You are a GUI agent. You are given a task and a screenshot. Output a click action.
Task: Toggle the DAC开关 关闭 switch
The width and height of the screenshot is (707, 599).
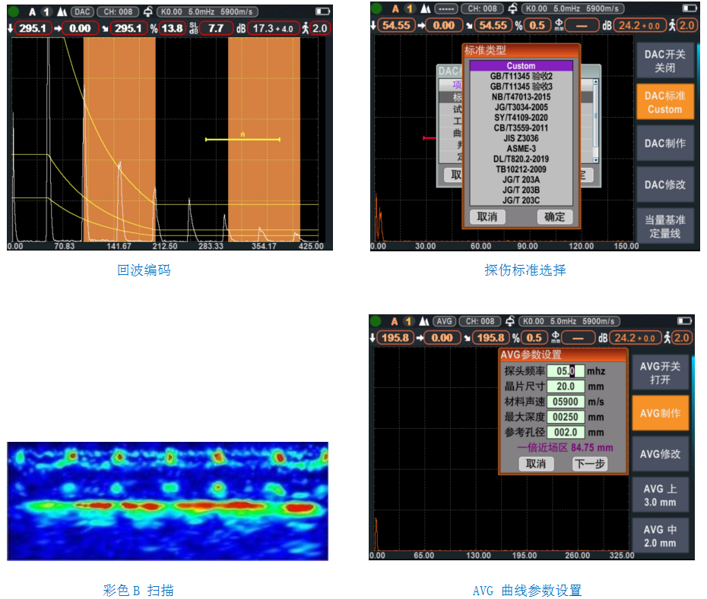click(x=664, y=61)
